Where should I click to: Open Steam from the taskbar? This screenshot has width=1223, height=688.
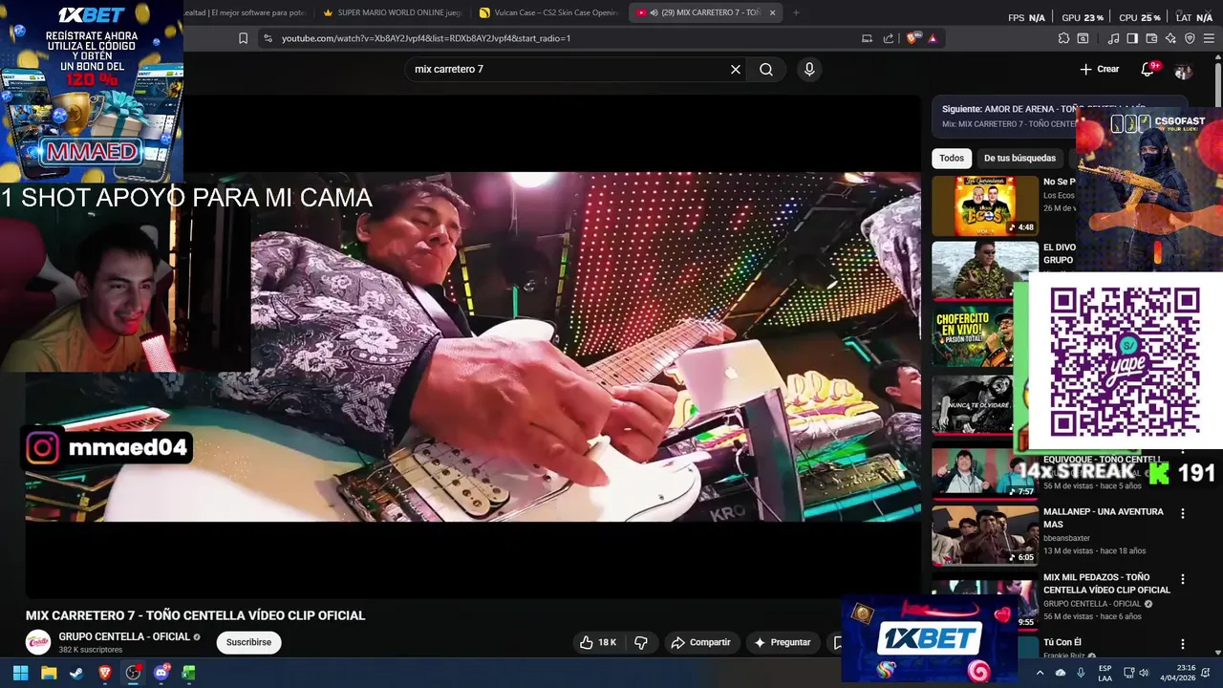click(76, 673)
